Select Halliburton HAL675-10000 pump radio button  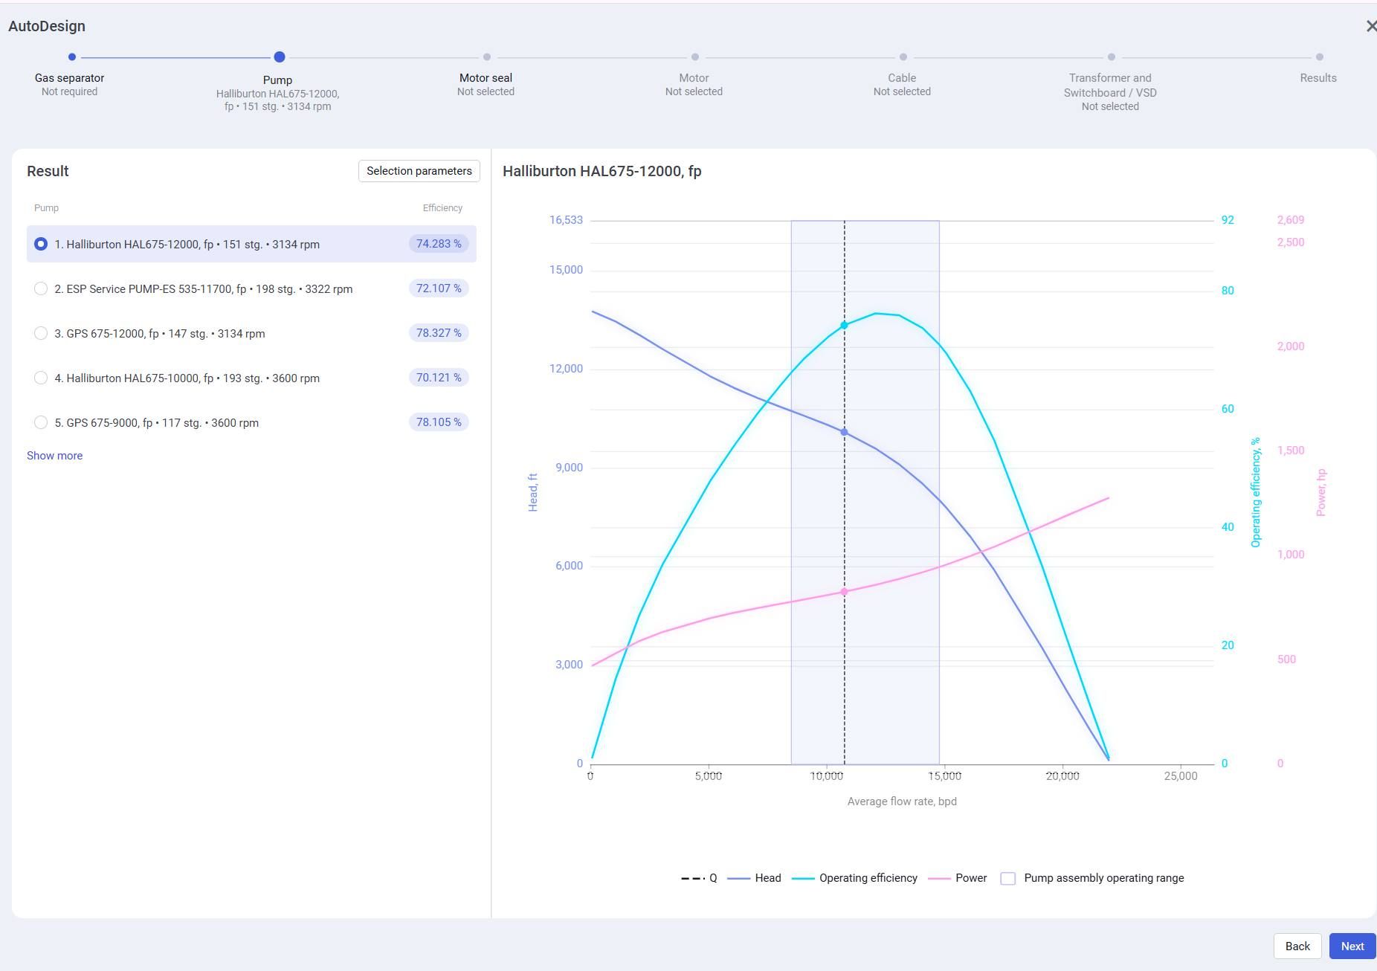coord(41,378)
